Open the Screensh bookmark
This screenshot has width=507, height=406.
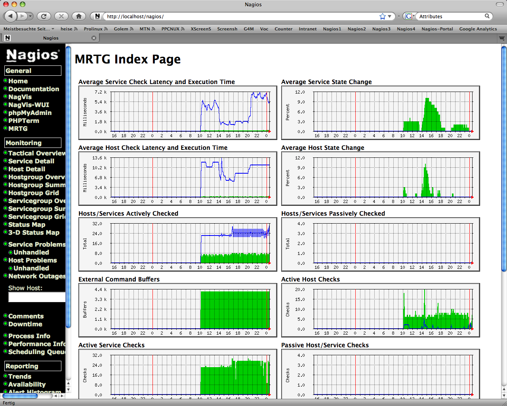click(x=227, y=29)
